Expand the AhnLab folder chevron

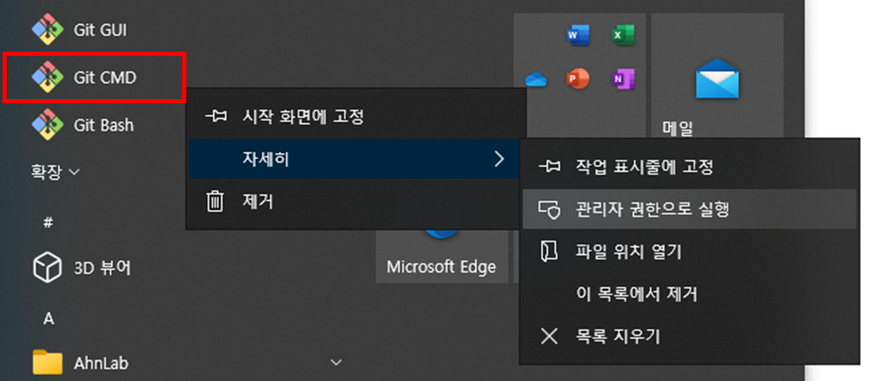point(336,362)
